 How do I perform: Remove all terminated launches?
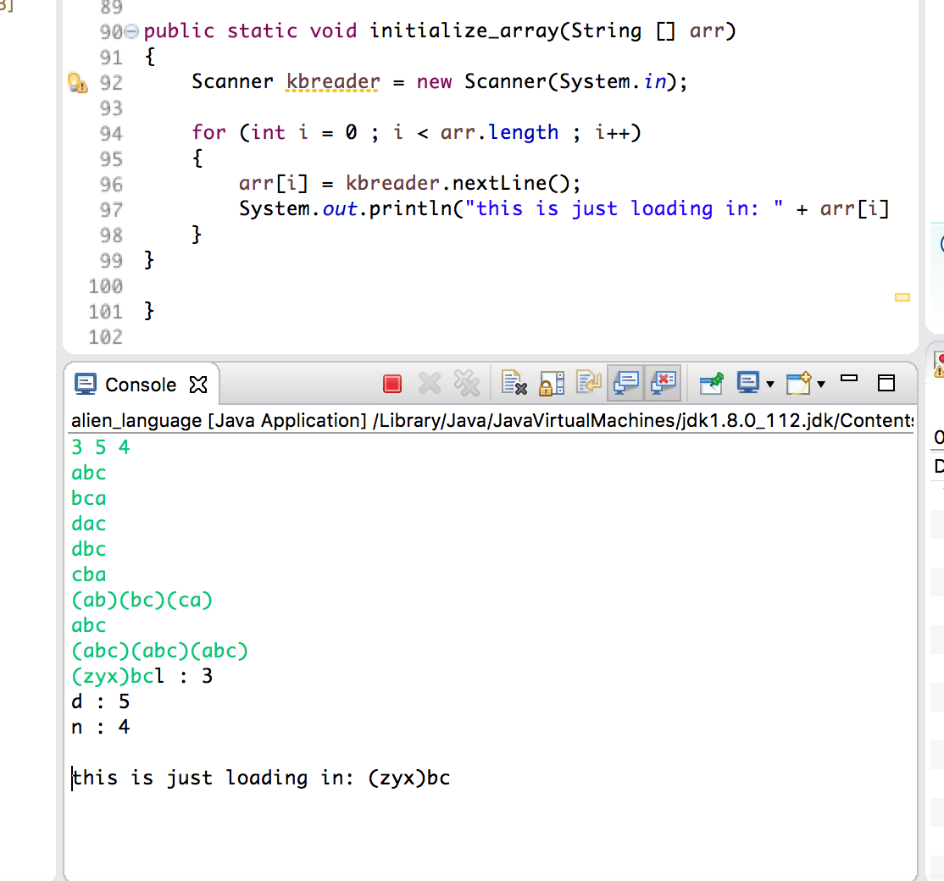[x=467, y=383]
